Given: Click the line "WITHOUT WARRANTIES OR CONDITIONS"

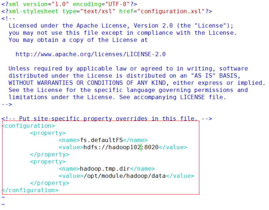Looking at the screenshot, I should pyautogui.click(x=137, y=83).
